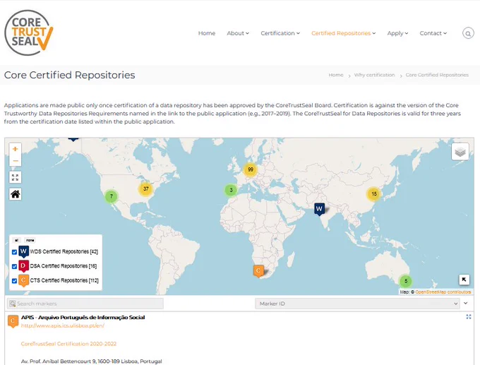Expand APIS entry with fullscreen icon

[469, 316]
